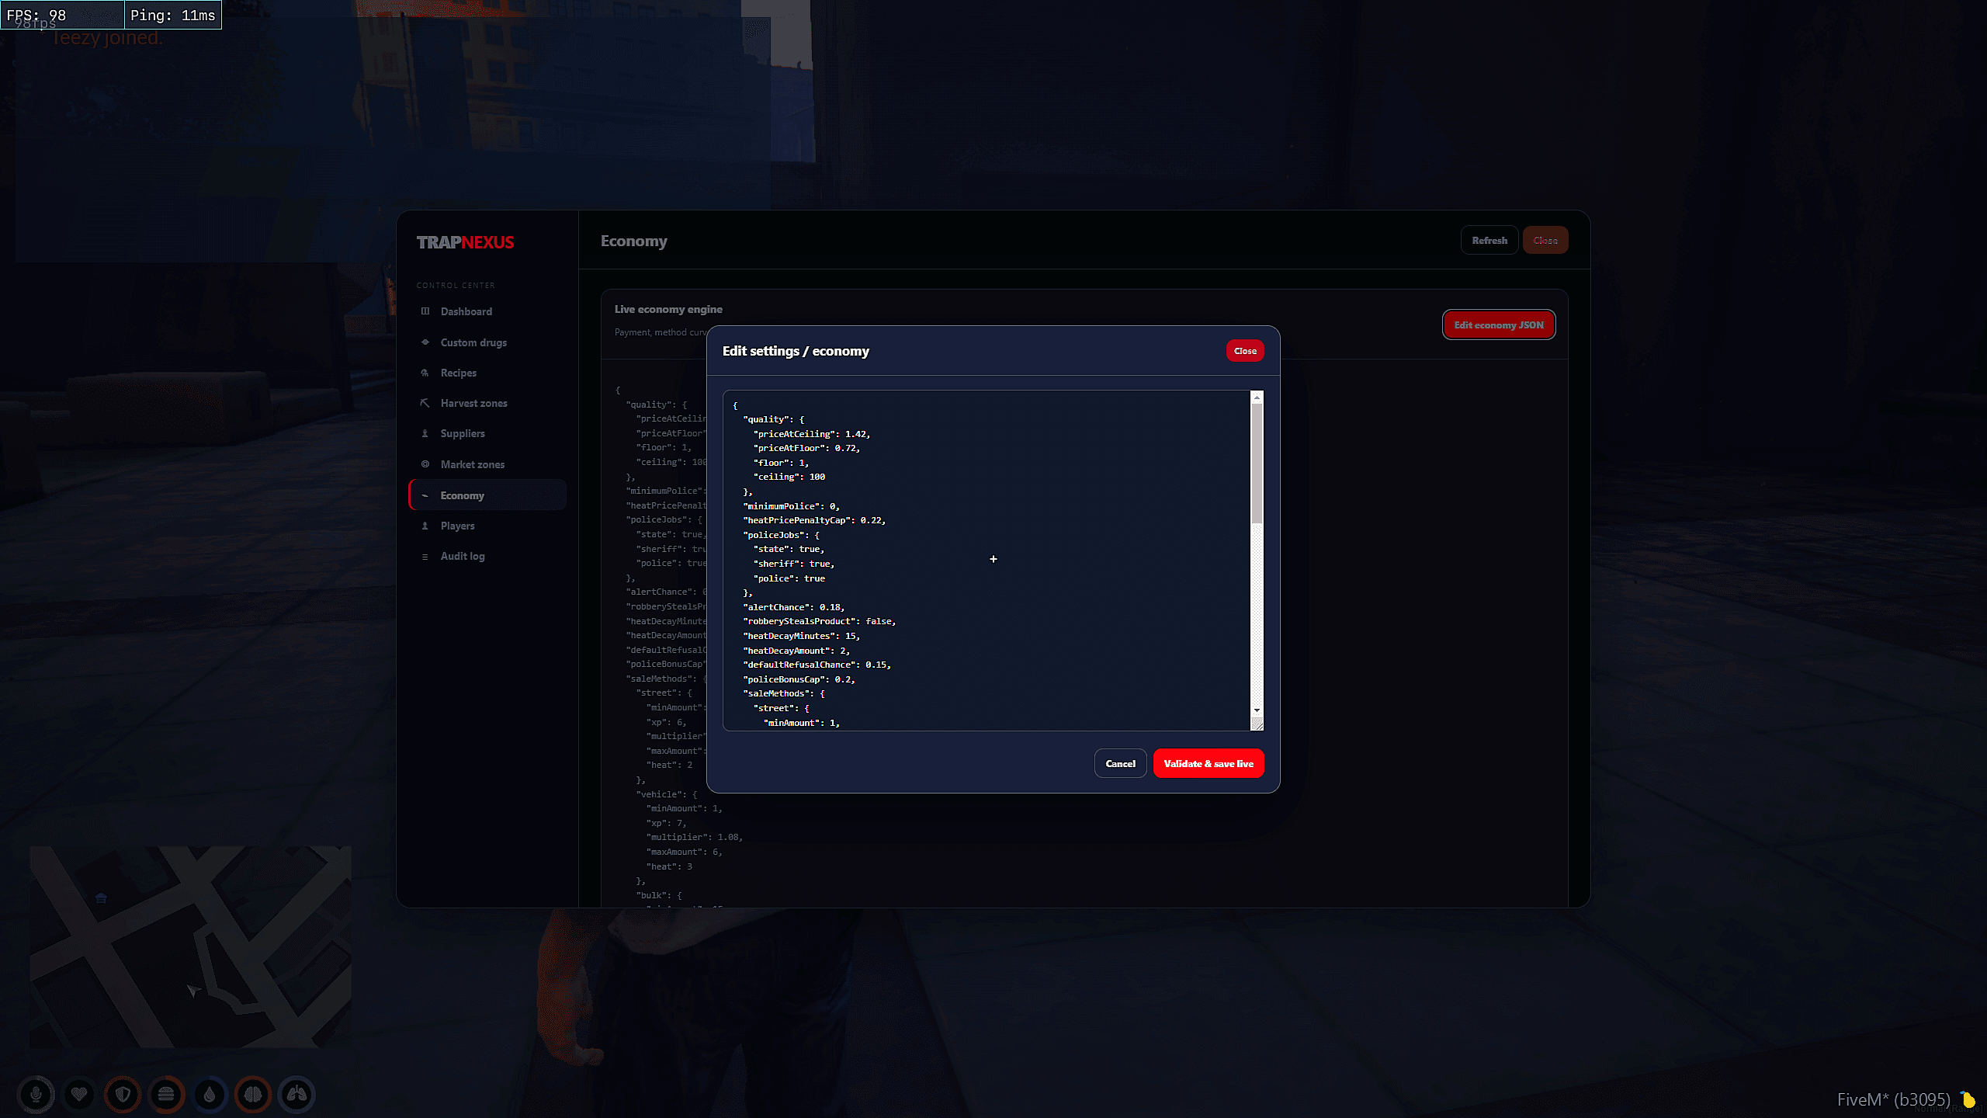Click the FPS counter overlay
The width and height of the screenshot is (1987, 1118).
pyautogui.click(x=62, y=15)
